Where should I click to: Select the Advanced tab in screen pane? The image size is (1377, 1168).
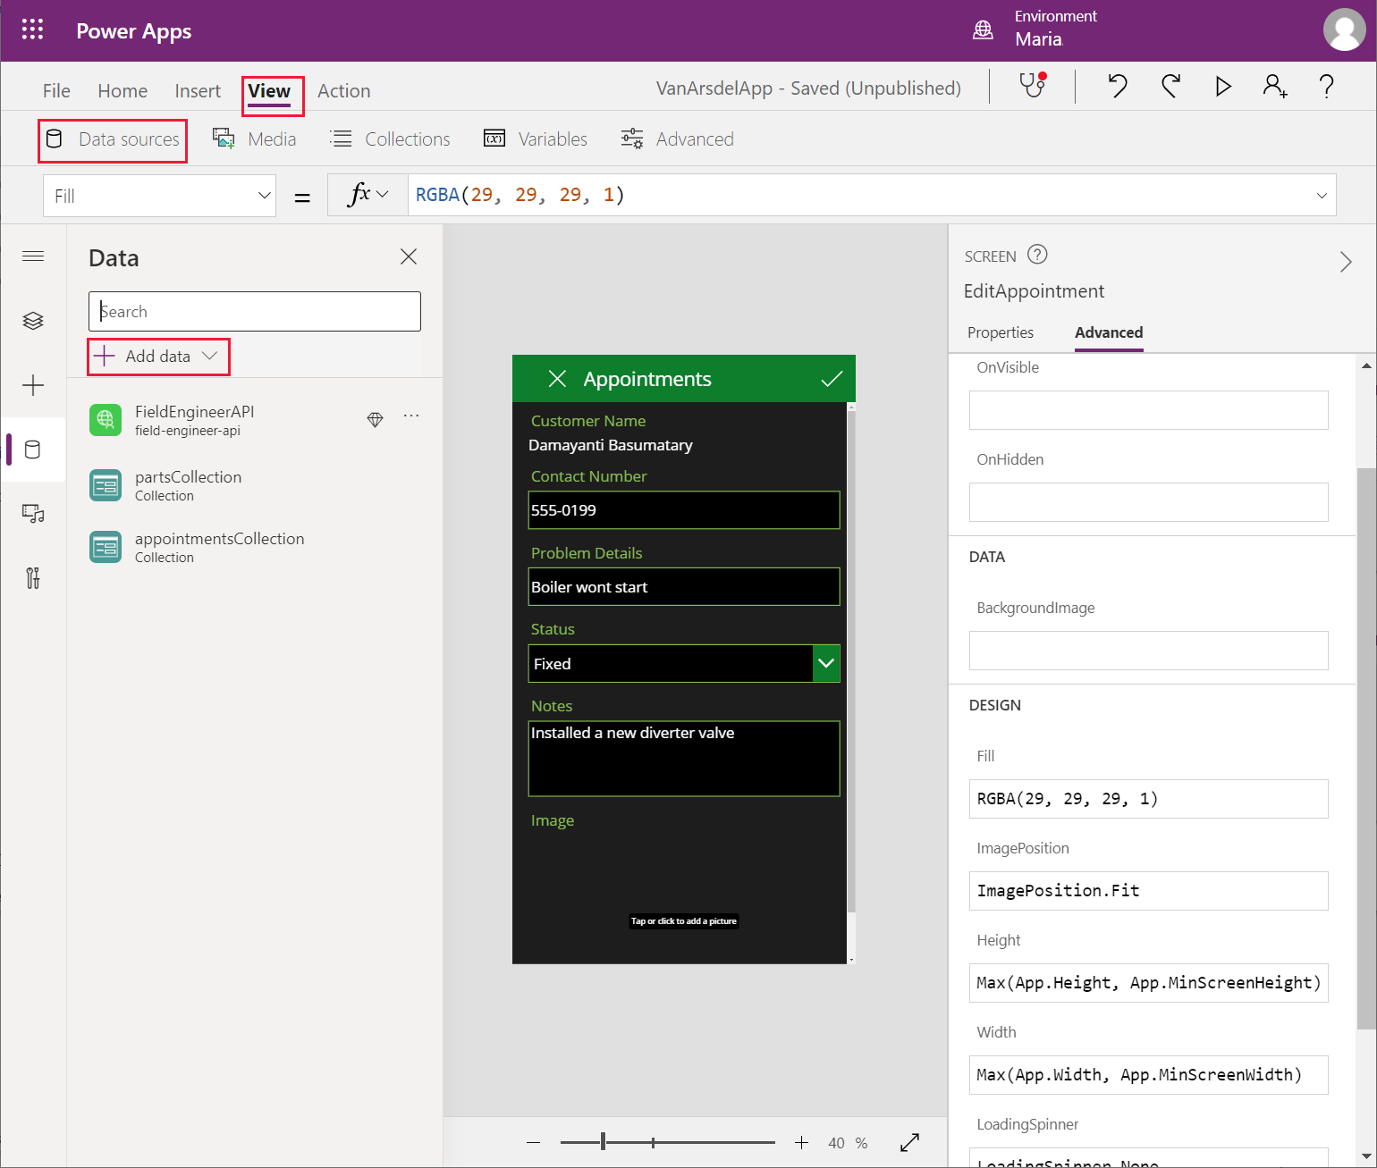[1109, 332]
